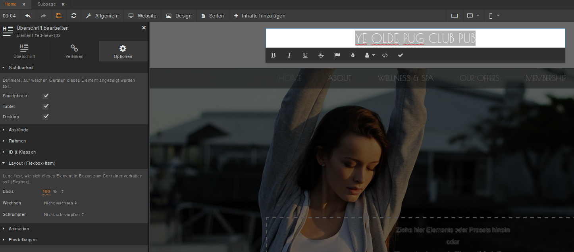
Task: Save the page with floppy icon
Action: tap(59, 16)
